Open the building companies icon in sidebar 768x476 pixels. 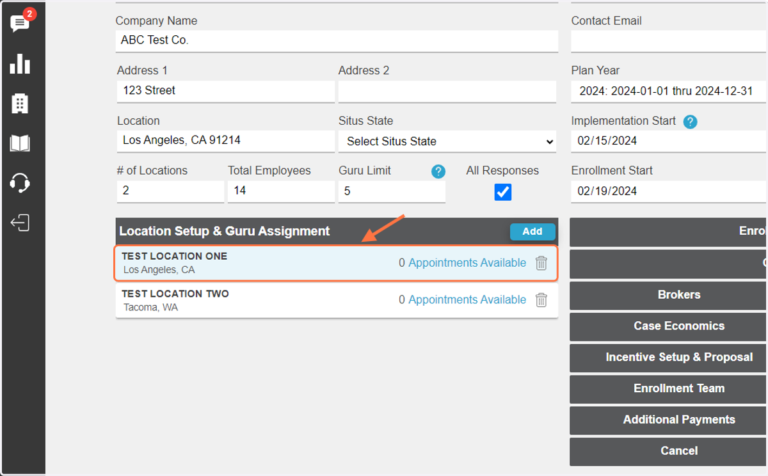pos(20,103)
